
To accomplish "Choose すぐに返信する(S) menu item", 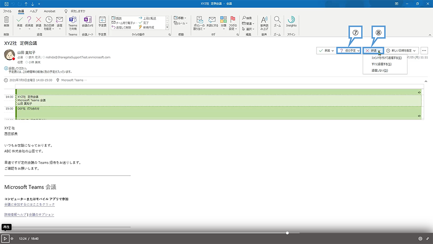I will pos(381,64).
